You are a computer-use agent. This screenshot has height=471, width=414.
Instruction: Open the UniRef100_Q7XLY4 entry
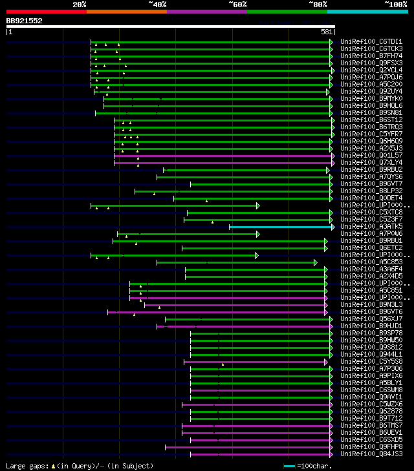click(x=371, y=163)
